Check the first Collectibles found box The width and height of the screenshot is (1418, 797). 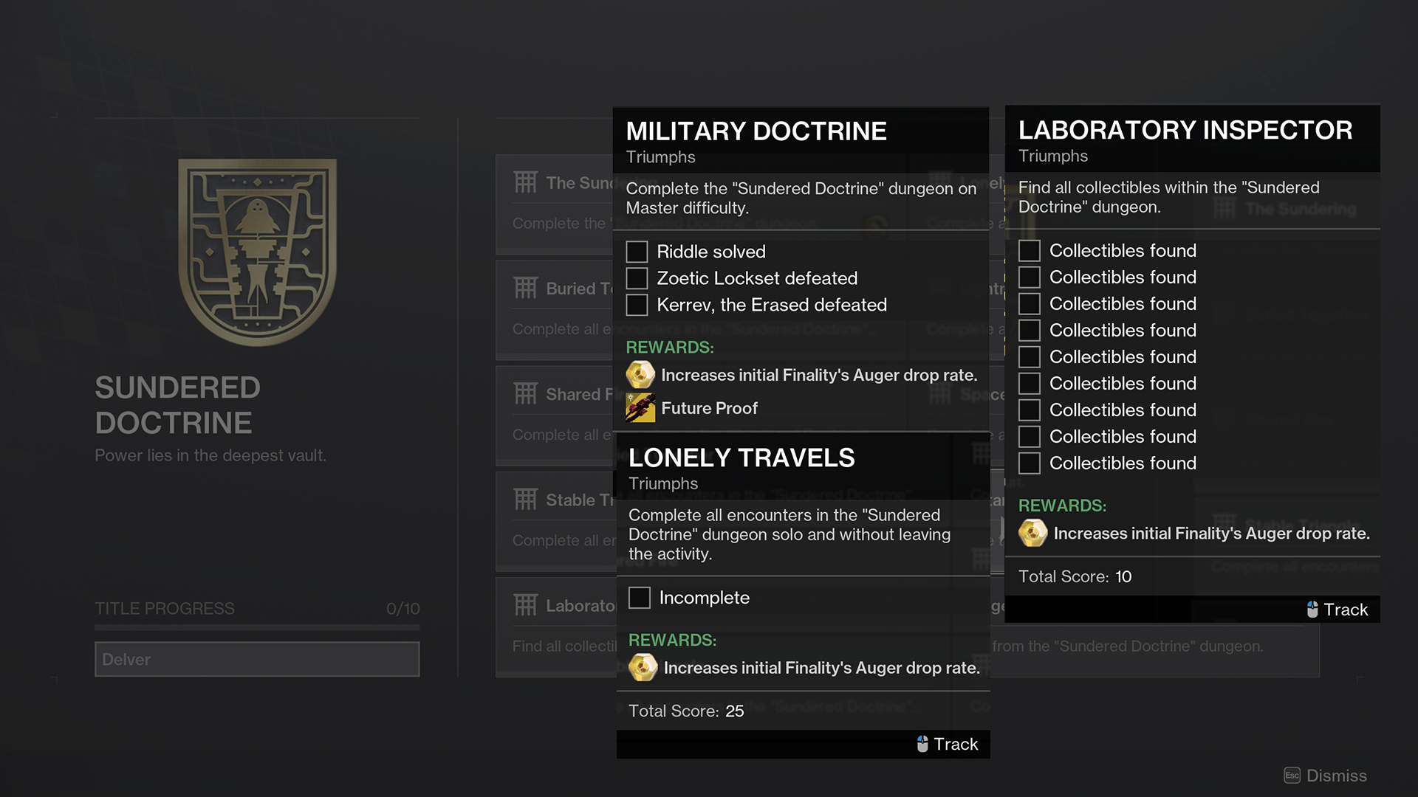(x=1029, y=250)
